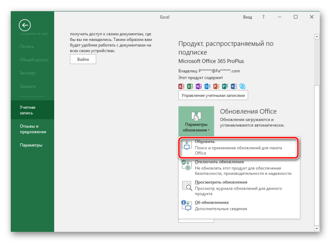This screenshot has width=331, height=243.
Task: Open Параметры in the sidebar
Action: click(33, 145)
